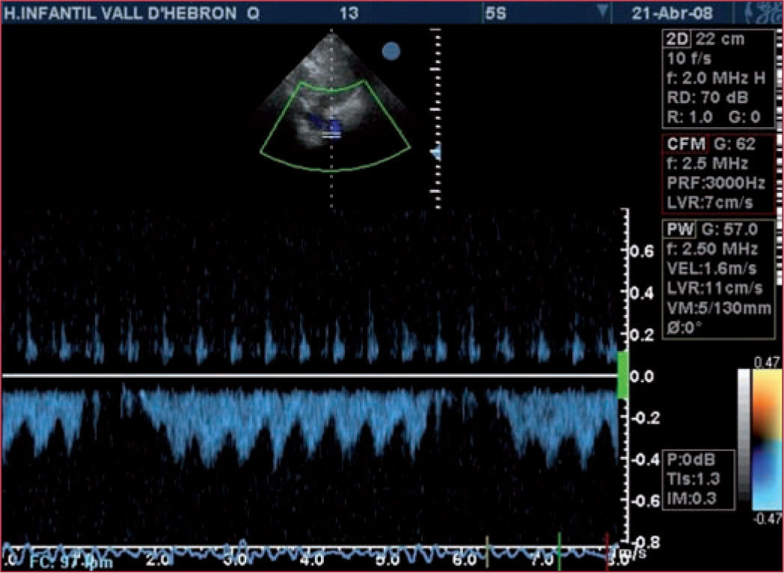The height and width of the screenshot is (573, 784).
Task: Click the PW sample volume gate marker
Action: click(x=331, y=136)
